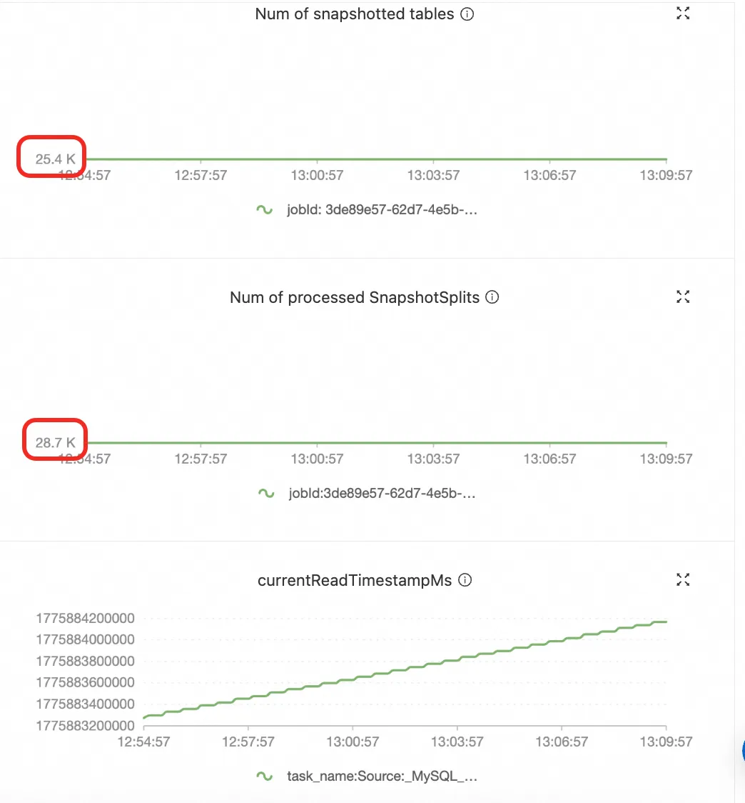
Task: Click the 1775884000000 y-axis label
Action: pyautogui.click(x=86, y=639)
